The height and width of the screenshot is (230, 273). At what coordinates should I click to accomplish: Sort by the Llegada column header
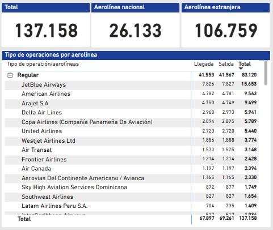coord(204,64)
